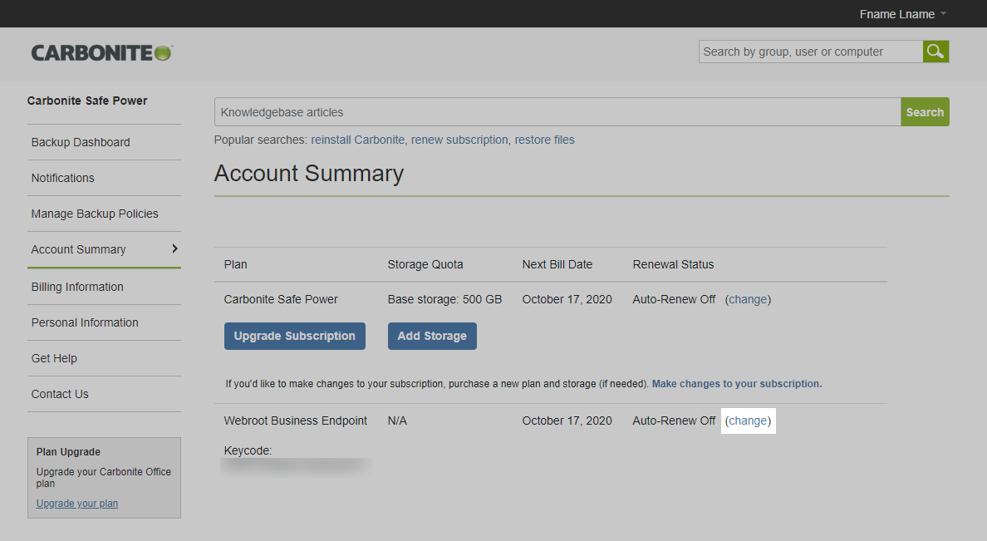Expand the Account Summary chevron arrow
The height and width of the screenshot is (541, 987).
coord(174,248)
